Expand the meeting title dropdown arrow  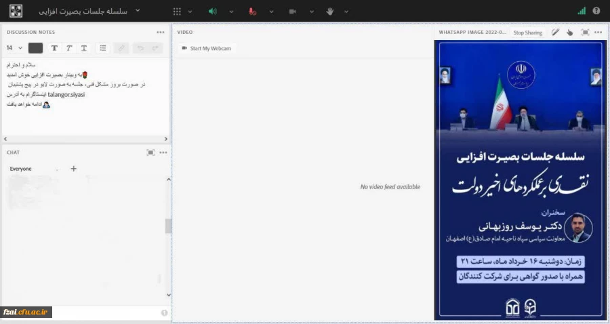pyautogui.click(x=138, y=11)
